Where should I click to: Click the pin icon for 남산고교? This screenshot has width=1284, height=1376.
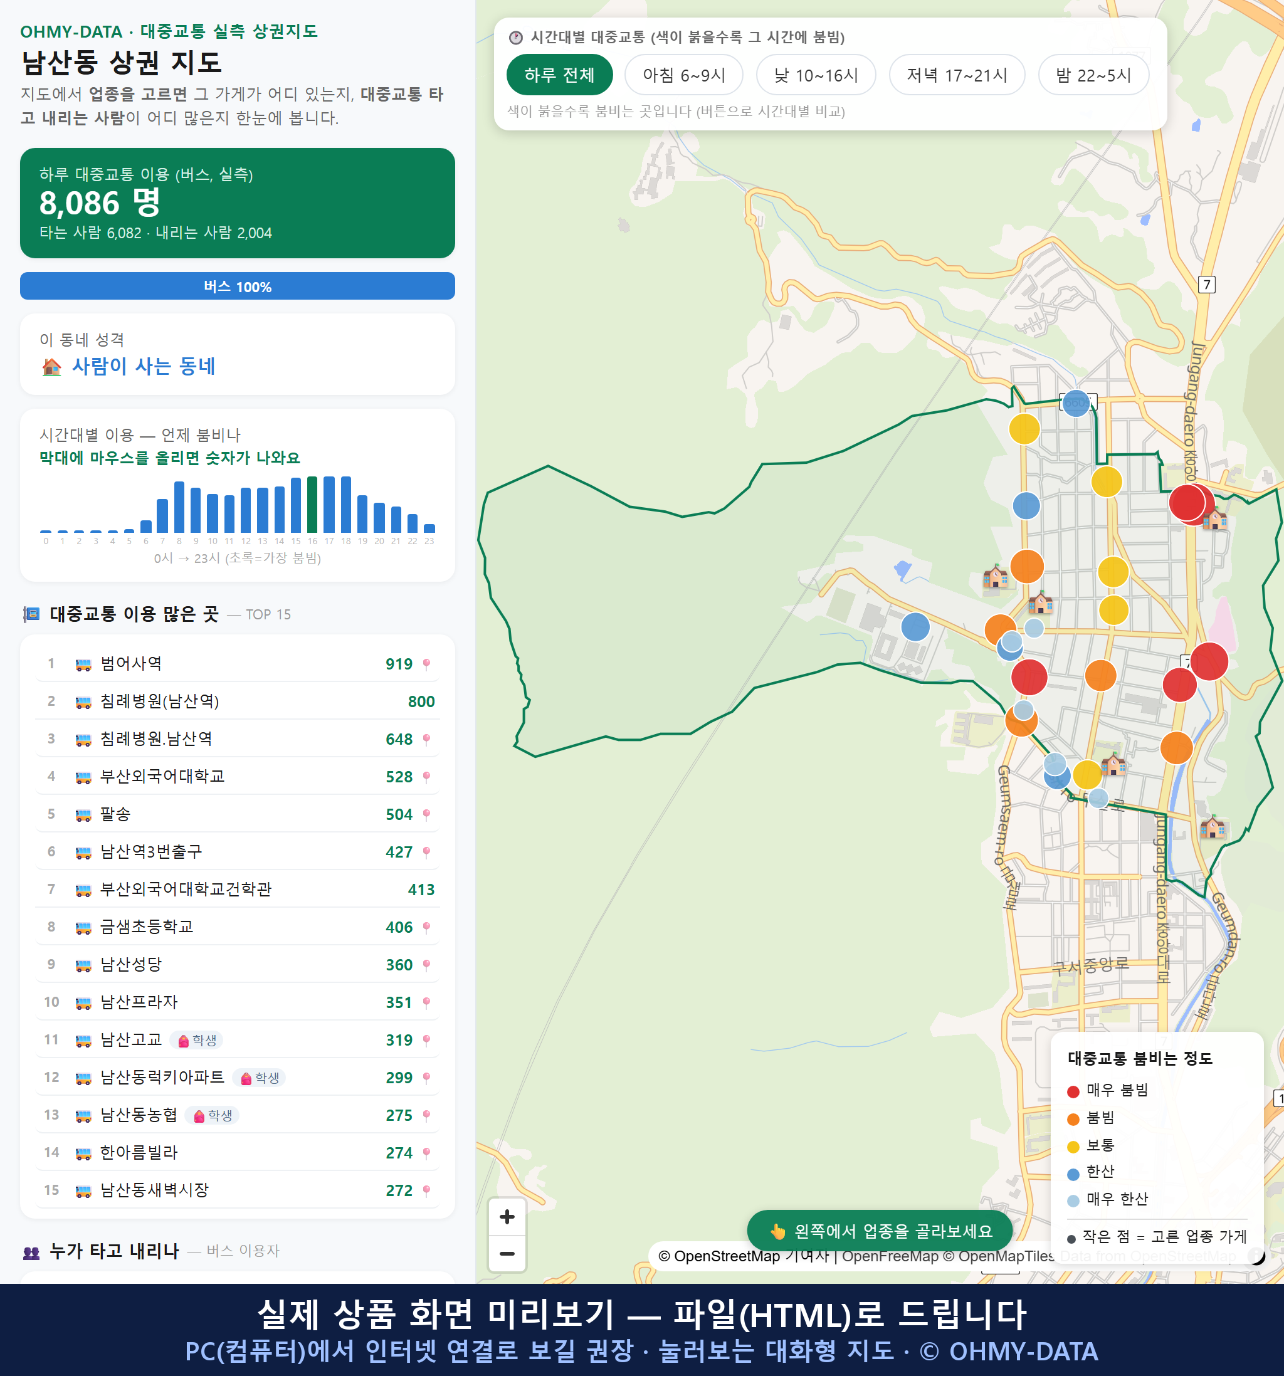[x=426, y=1039]
